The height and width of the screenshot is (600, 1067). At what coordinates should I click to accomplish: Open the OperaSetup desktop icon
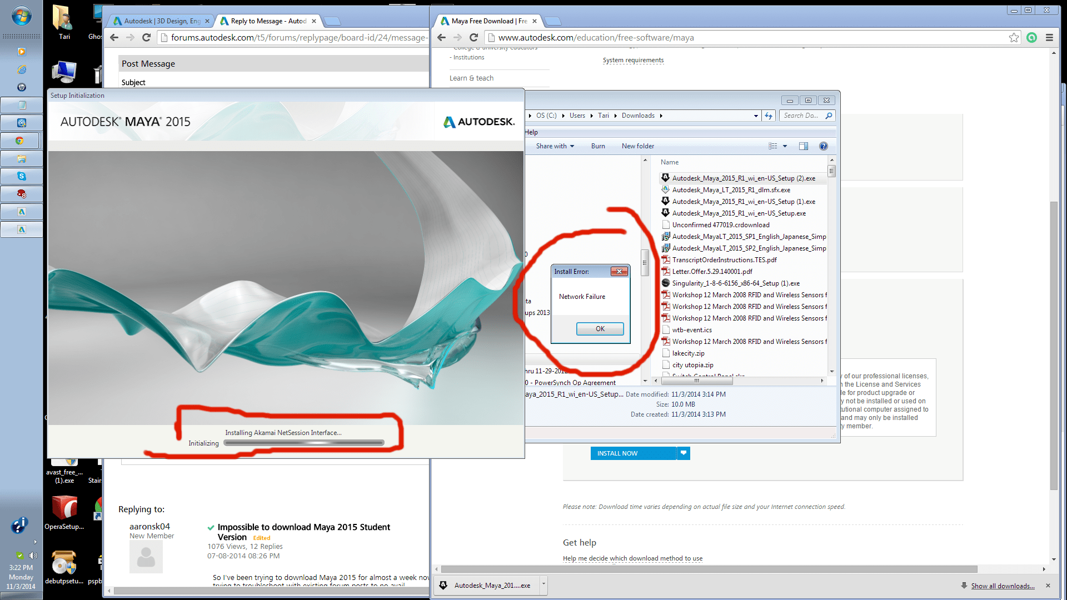click(64, 512)
